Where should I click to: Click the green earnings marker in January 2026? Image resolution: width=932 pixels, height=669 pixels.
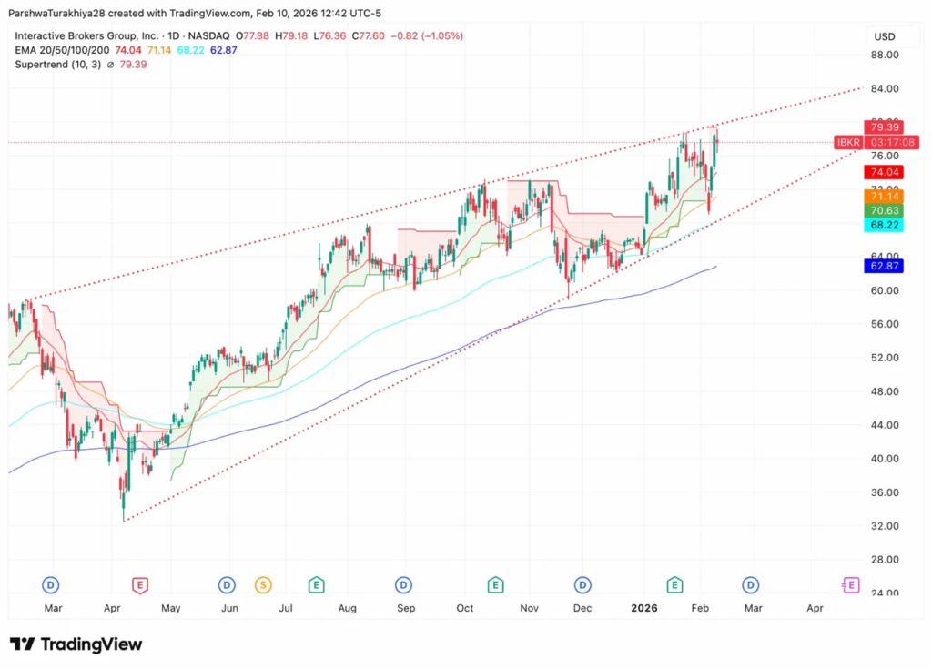pos(674,584)
